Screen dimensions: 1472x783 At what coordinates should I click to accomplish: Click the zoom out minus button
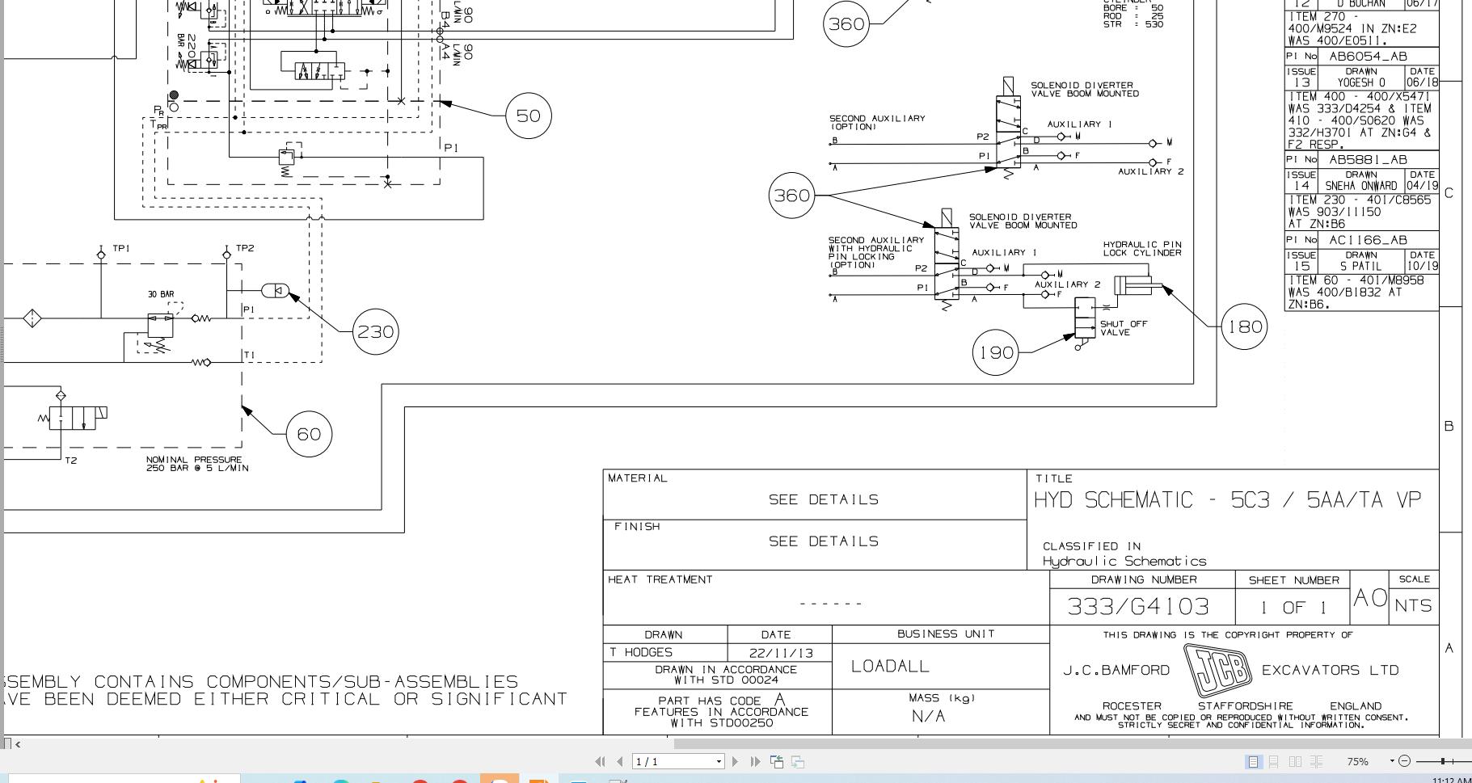coord(1404,761)
